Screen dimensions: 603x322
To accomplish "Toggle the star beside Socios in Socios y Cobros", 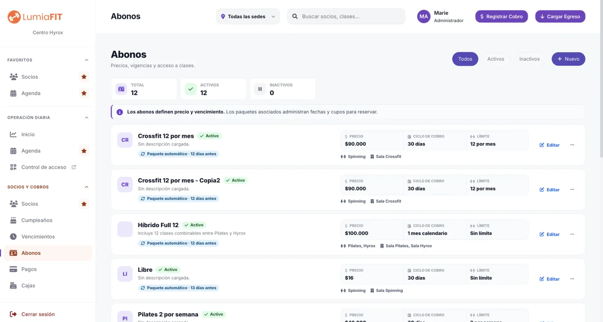I will (x=84, y=204).
